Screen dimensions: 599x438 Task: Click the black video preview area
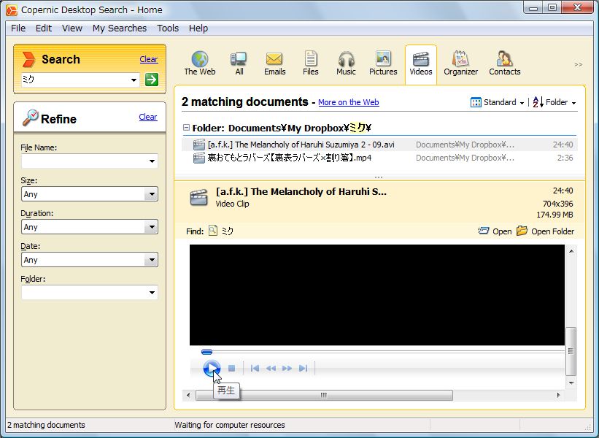tap(377, 295)
